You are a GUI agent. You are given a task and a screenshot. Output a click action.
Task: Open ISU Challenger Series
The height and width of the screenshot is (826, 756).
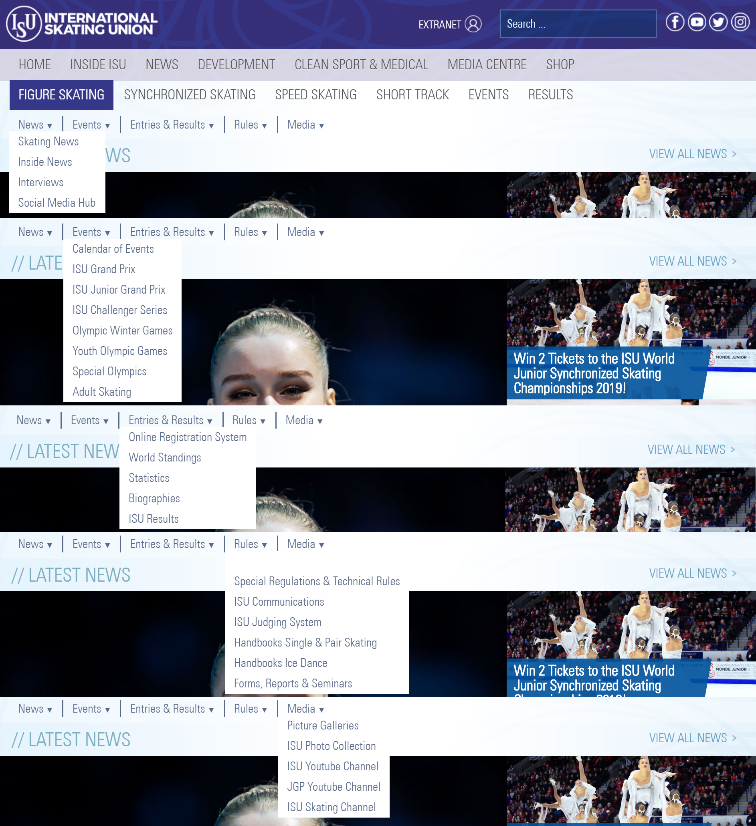pos(120,310)
